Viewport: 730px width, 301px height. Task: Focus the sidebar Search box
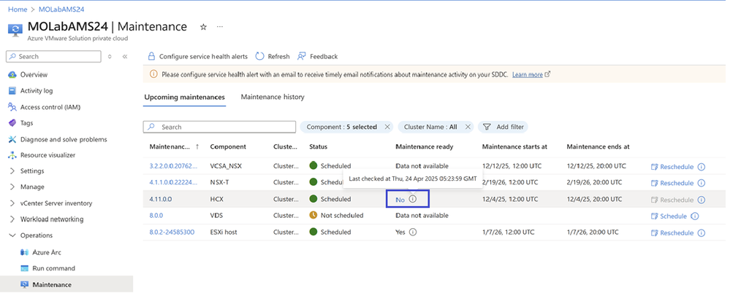[x=53, y=57]
